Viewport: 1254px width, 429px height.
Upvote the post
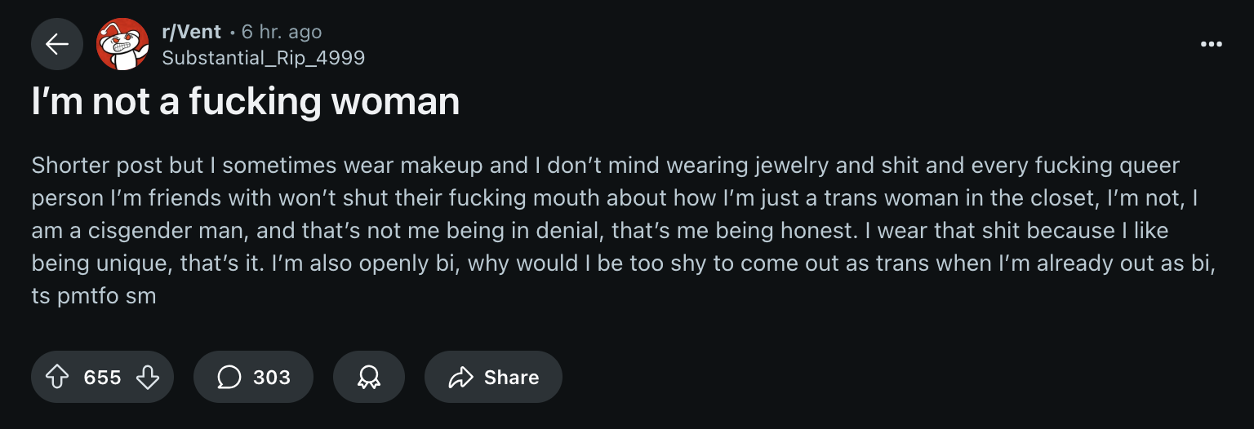pyautogui.click(x=56, y=377)
